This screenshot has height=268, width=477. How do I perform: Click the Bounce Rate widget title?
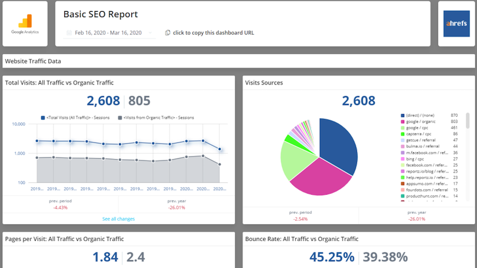click(x=302, y=239)
